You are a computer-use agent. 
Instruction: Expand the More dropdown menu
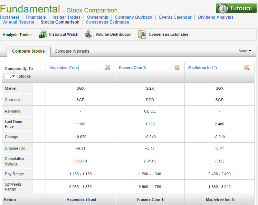pos(245,51)
